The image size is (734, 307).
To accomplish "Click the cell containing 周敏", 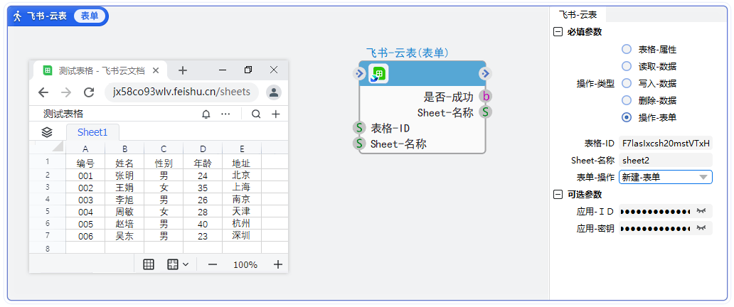I will pos(124,212).
